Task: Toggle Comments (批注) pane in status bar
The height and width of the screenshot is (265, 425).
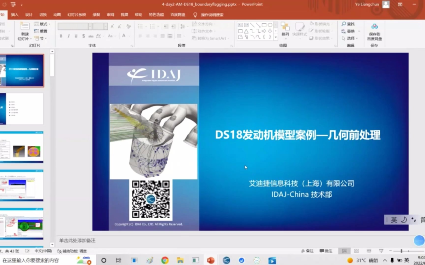Action: 326,251
